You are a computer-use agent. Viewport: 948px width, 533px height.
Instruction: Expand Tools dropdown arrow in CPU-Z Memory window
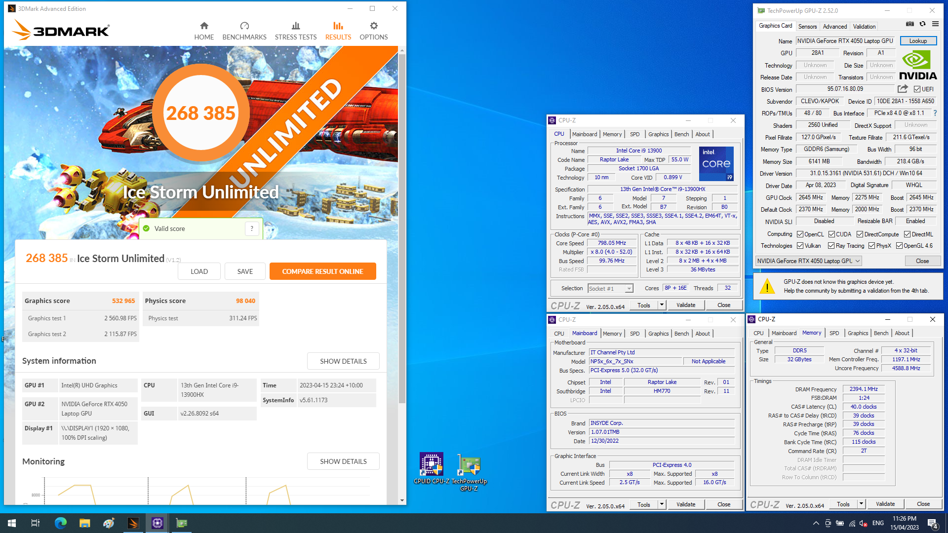[x=861, y=504]
